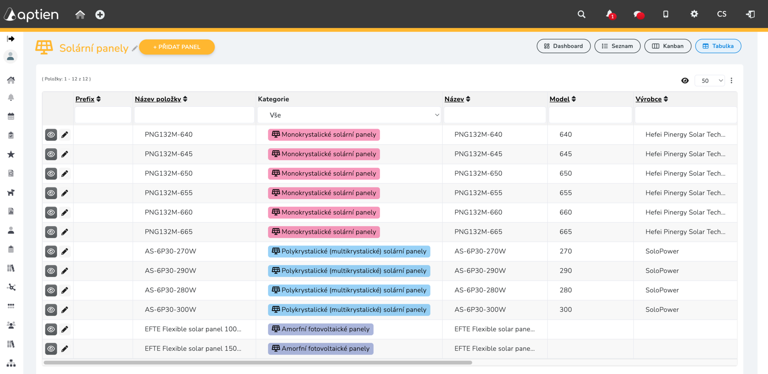Open the page size 50 dropdown

point(710,81)
